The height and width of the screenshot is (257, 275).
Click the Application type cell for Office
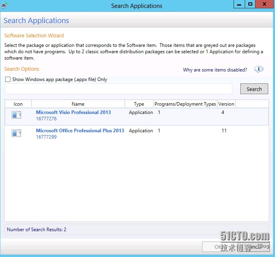click(141, 131)
